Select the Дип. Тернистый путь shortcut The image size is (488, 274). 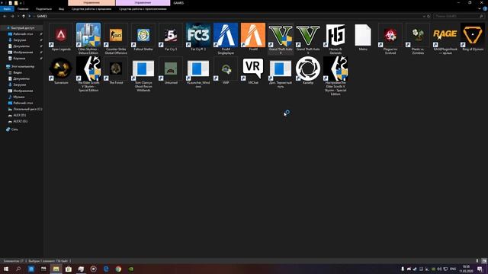click(x=281, y=72)
